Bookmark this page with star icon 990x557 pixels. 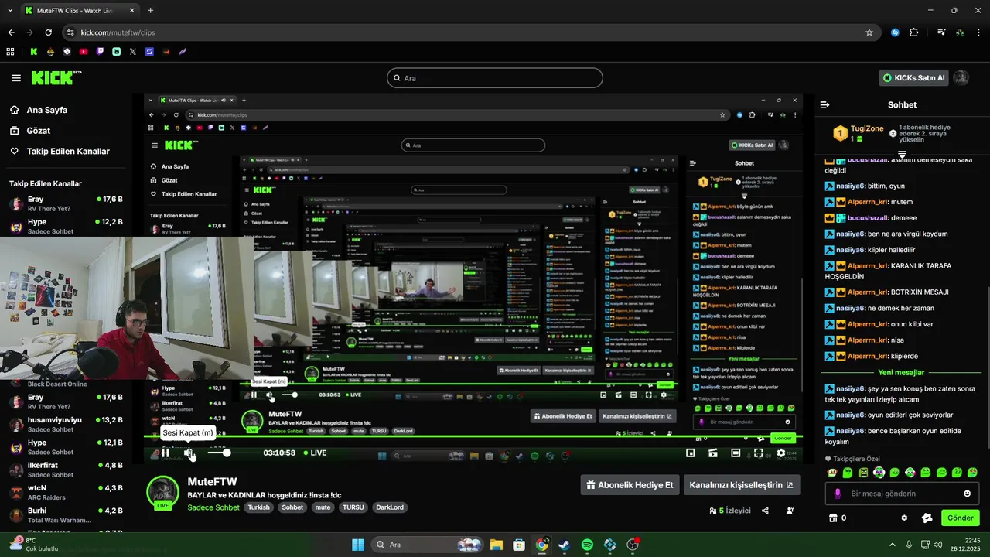coord(869,32)
